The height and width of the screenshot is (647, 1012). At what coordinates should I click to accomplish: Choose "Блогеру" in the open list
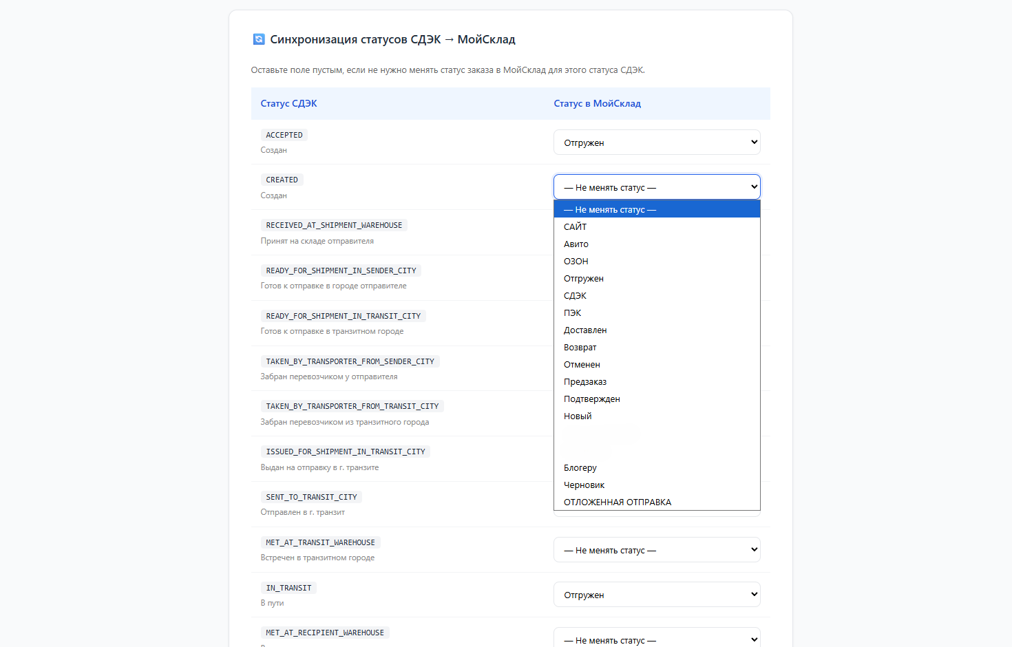tap(657, 467)
